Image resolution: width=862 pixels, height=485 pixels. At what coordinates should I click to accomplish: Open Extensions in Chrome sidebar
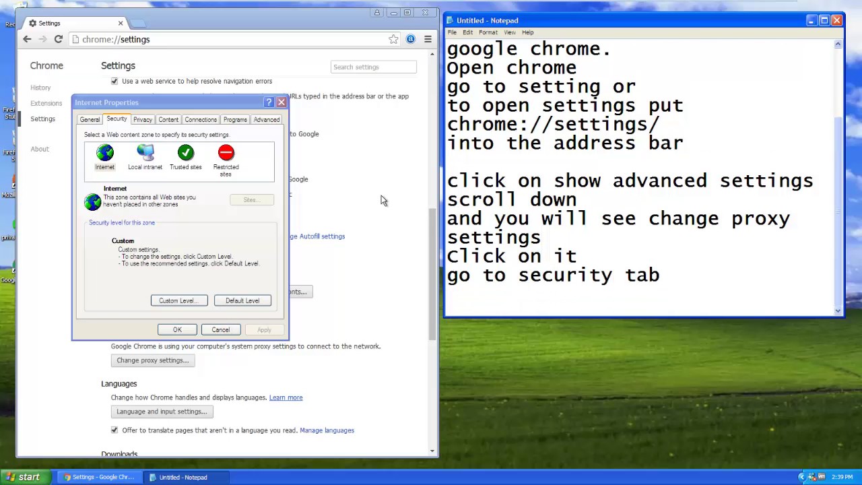[46, 103]
